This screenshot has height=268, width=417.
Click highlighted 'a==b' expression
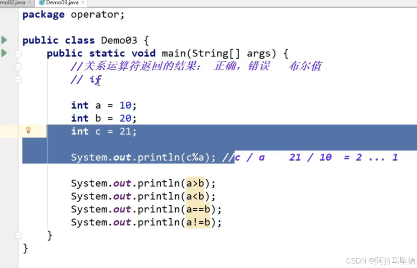tap(198, 209)
